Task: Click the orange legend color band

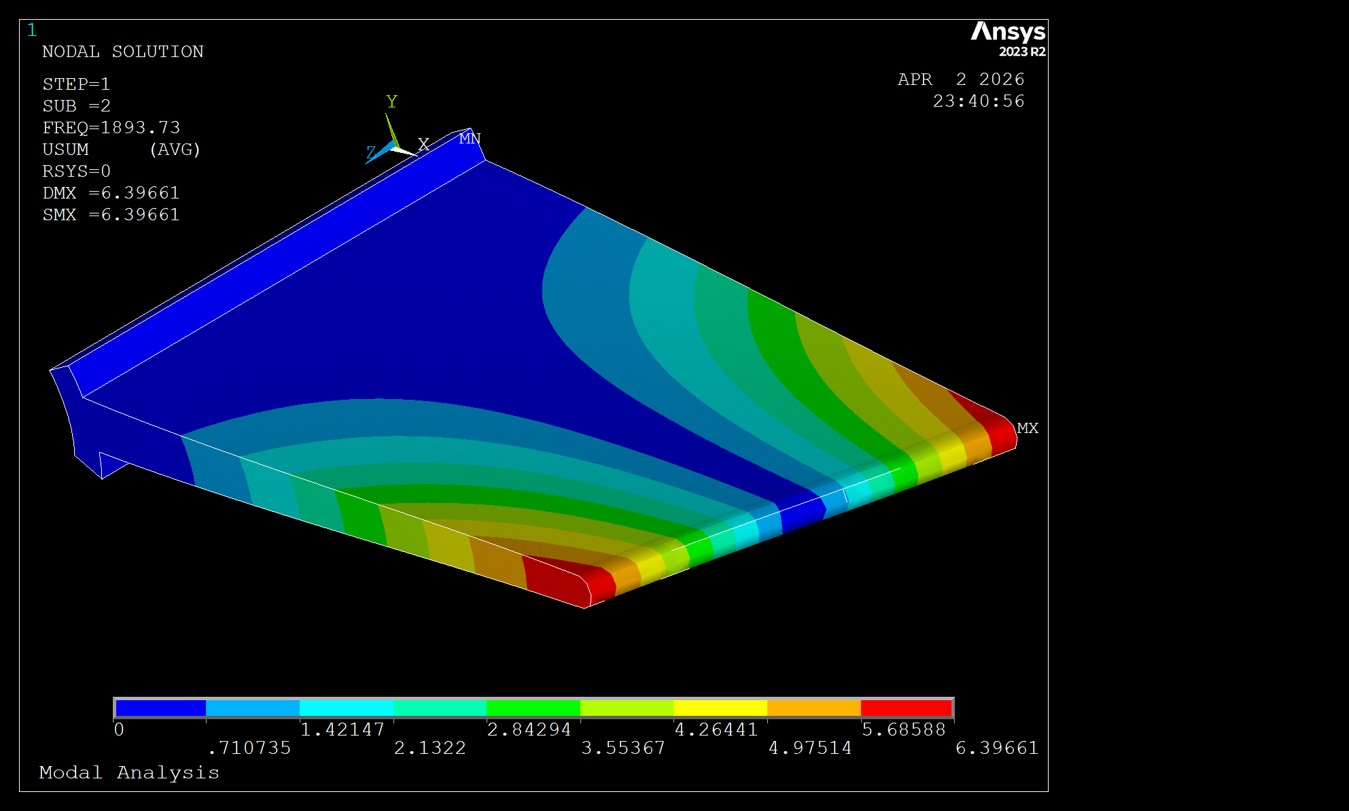Action: 813,708
